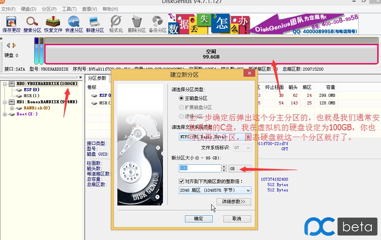Open the 工具(T) menu

click(x=69, y=9)
